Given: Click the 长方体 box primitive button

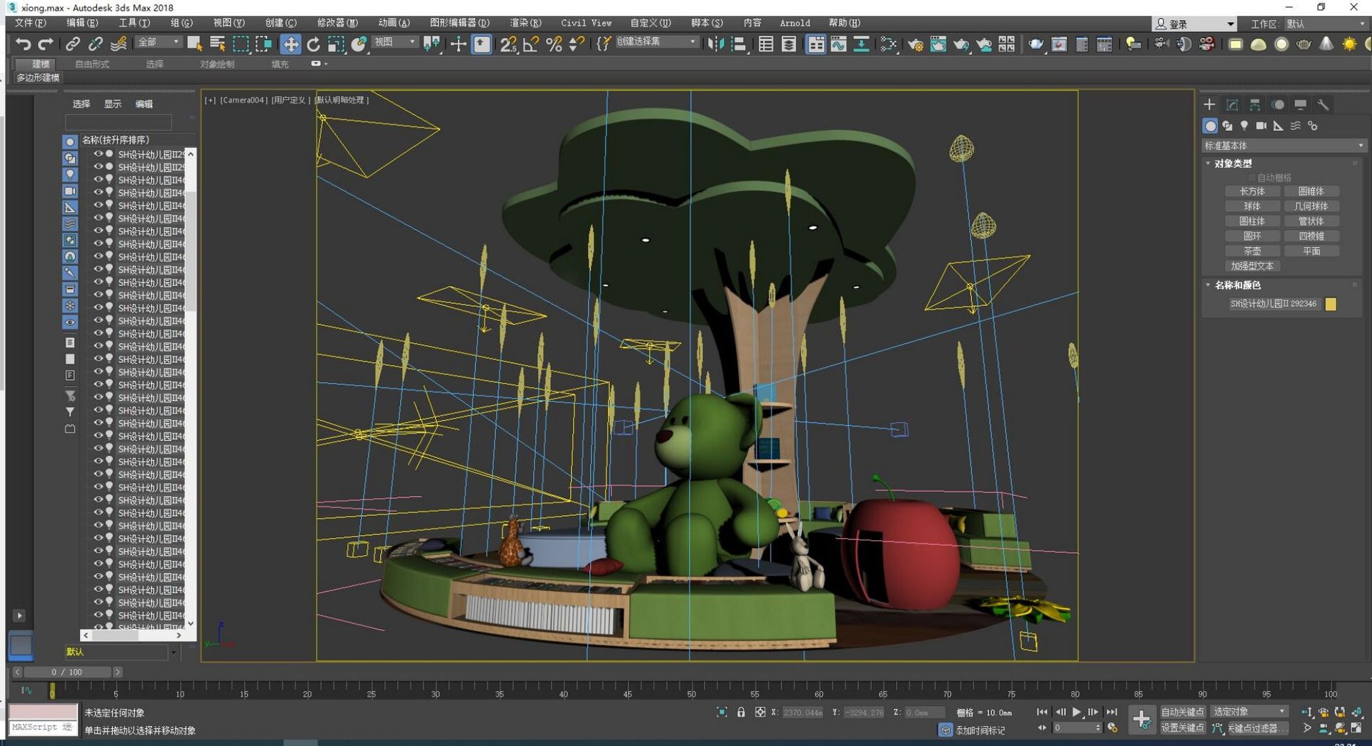Looking at the screenshot, I should pyautogui.click(x=1252, y=192).
